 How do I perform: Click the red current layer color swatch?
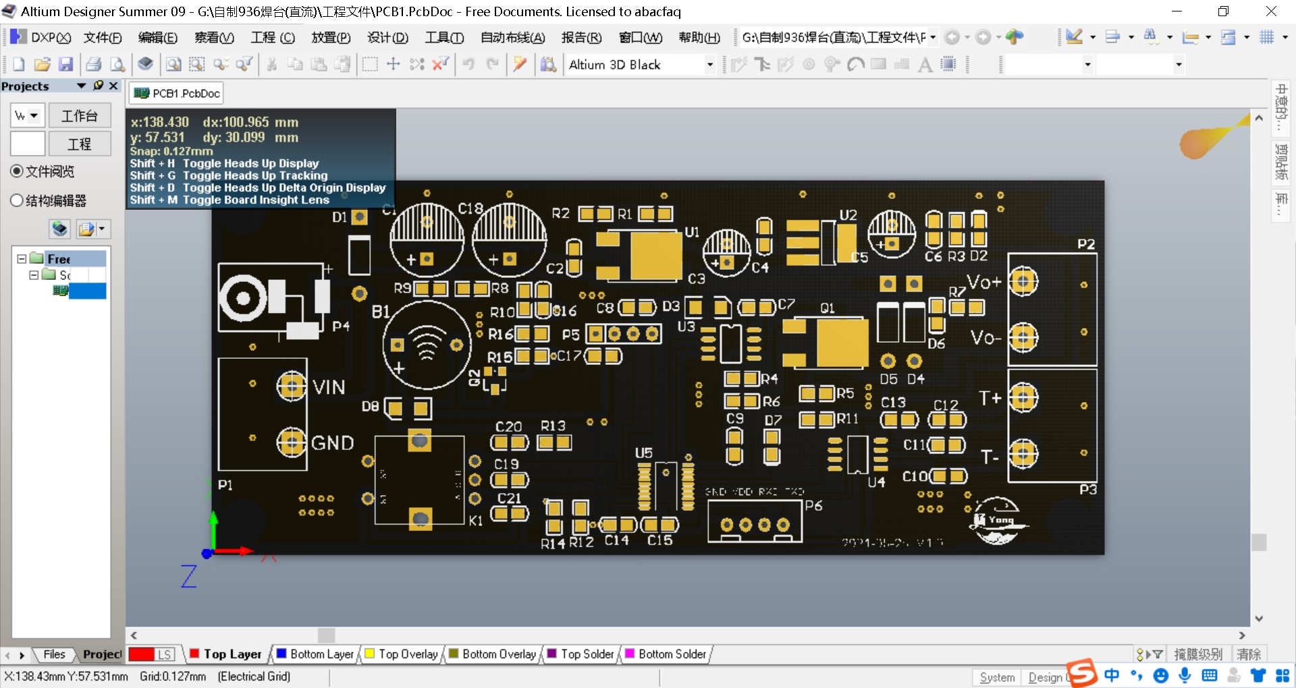[141, 654]
